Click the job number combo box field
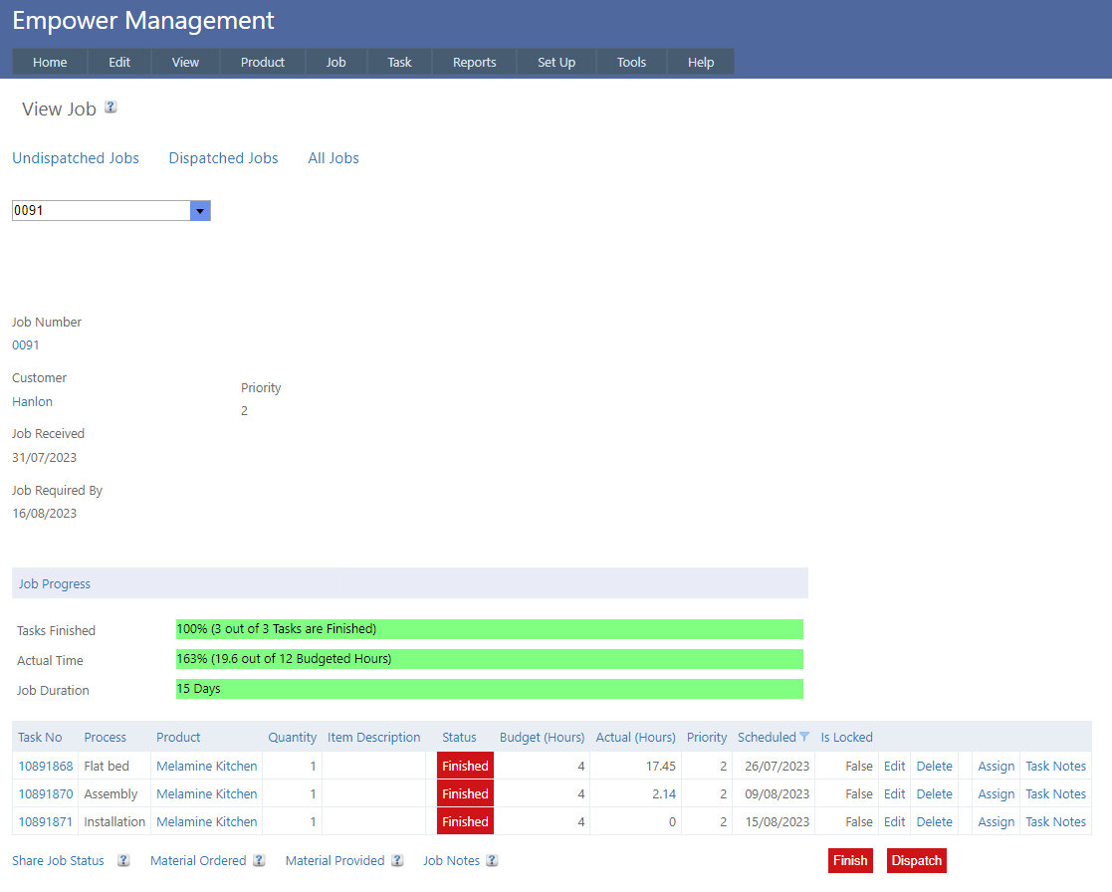This screenshot has width=1112, height=892. point(100,211)
